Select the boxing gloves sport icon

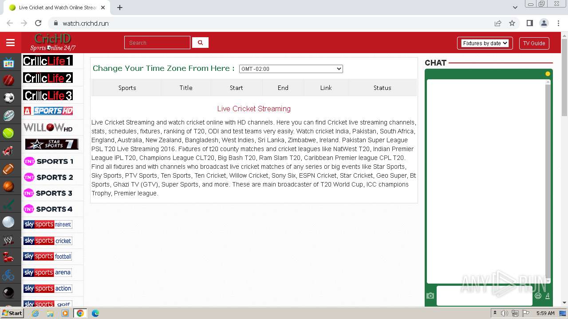(x=8, y=257)
